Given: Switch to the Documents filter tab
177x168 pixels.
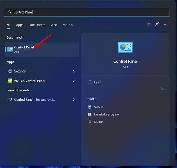Looking at the screenshot, I should click(37, 25).
